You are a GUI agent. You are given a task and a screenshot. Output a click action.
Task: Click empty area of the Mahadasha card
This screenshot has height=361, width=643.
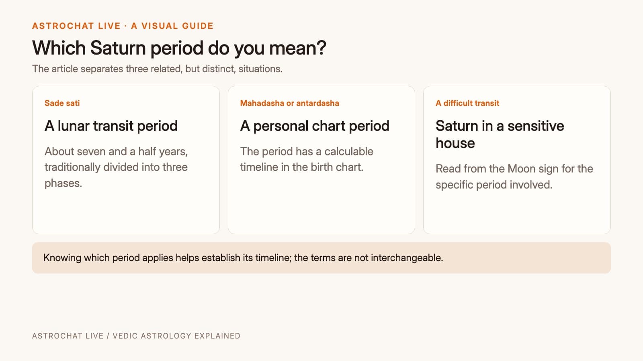(x=321, y=205)
